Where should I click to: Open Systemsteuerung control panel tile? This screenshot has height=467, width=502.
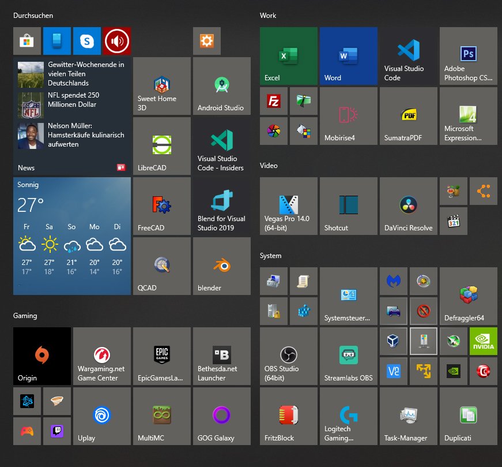pos(348,296)
